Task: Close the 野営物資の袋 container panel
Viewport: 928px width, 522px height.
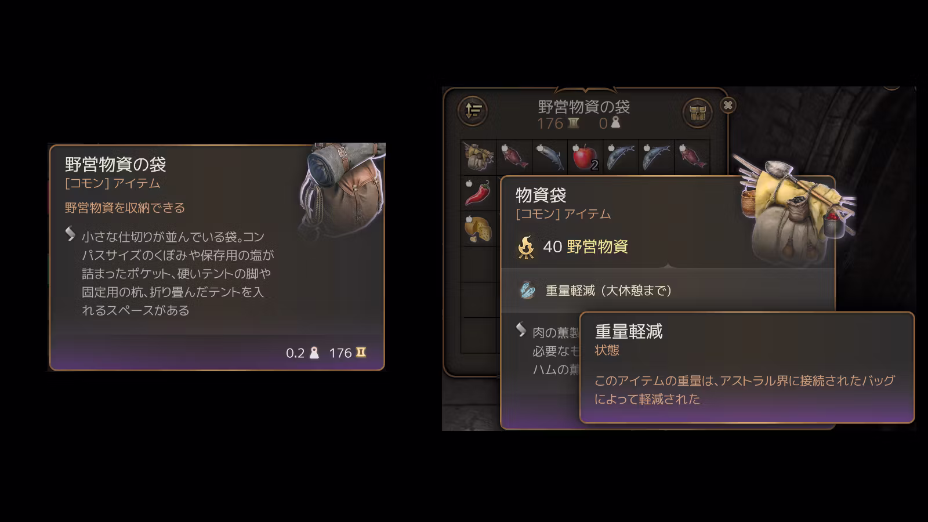Action: coord(728,105)
